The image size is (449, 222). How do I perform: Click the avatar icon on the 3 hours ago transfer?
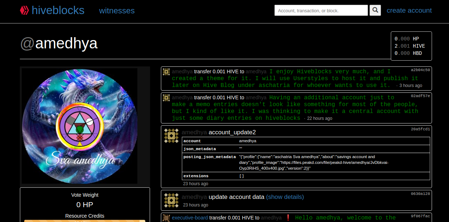pyautogui.click(x=166, y=72)
